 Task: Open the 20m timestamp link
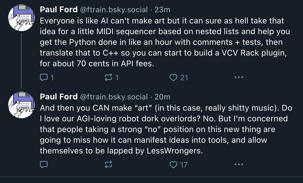(162, 97)
